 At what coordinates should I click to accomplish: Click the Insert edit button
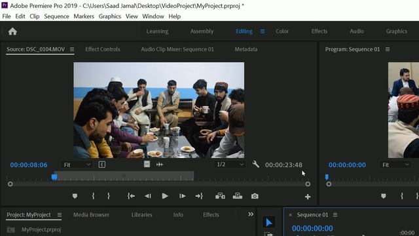click(220, 196)
